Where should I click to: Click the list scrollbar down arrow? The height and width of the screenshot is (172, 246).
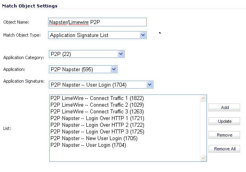(203, 158)
